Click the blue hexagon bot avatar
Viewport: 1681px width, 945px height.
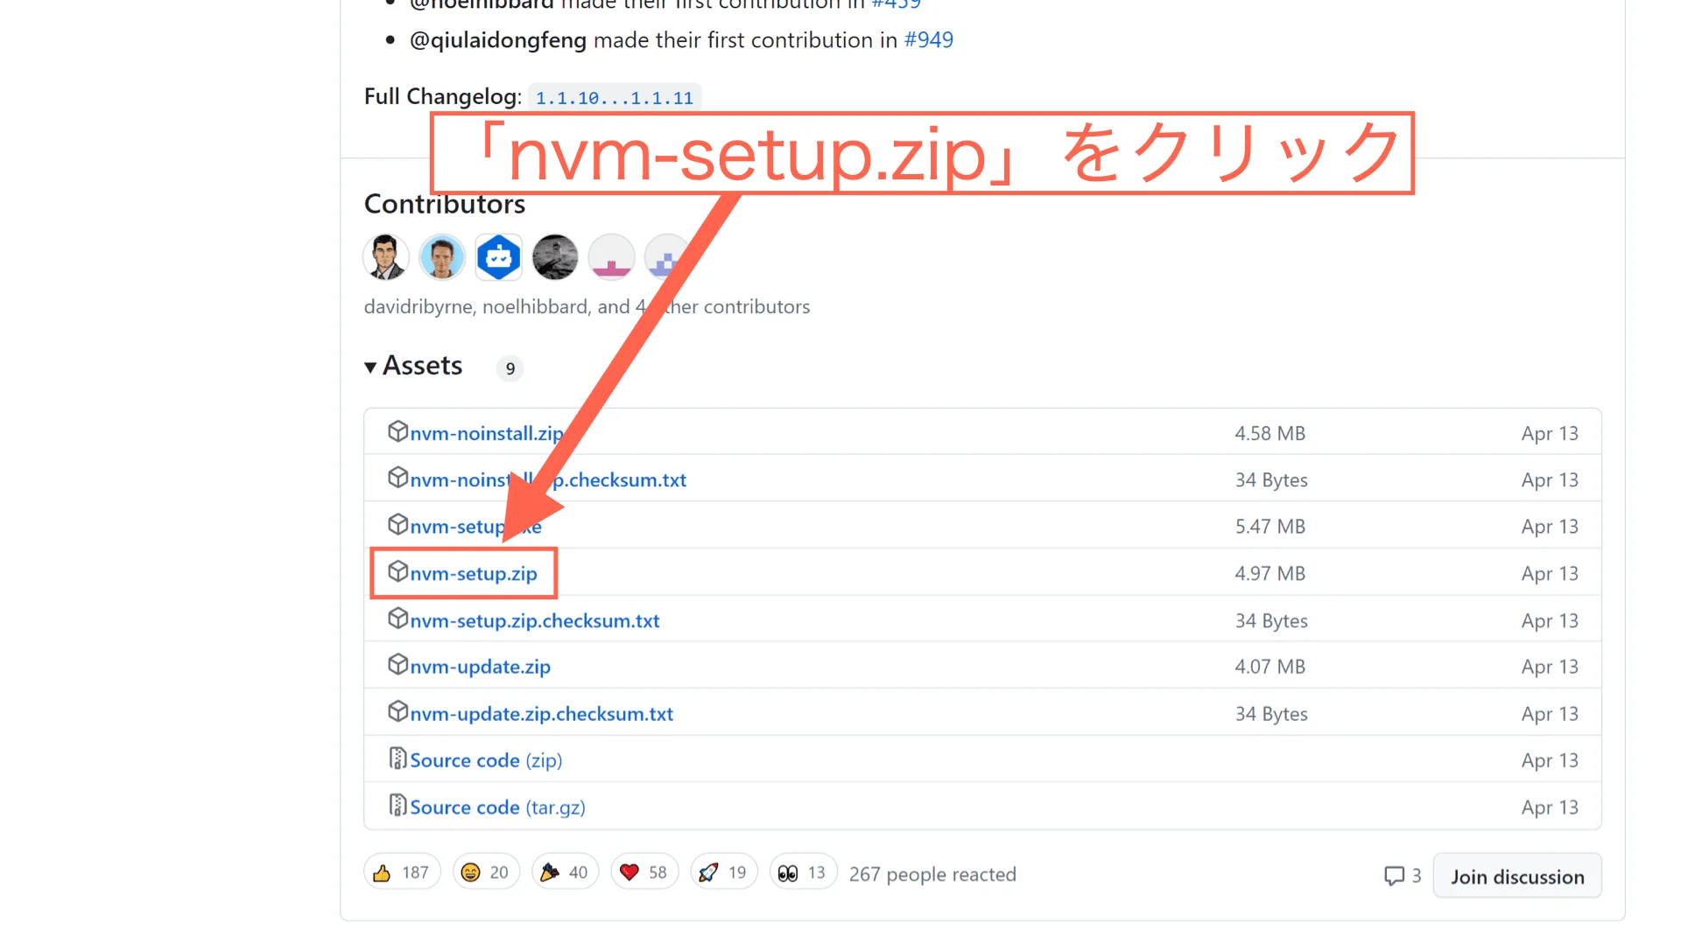[498, 256]
